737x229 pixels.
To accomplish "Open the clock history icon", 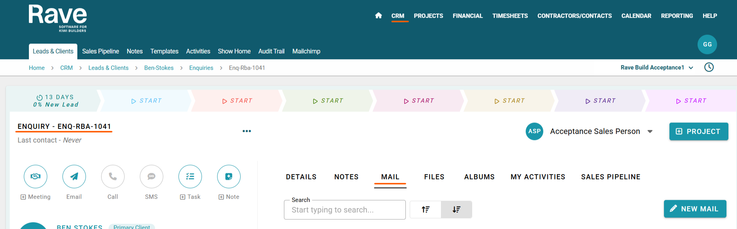I will tap(708, 67).
